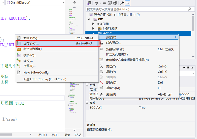Click the solution view switch icon in Solution Explorer toolbar

coord(89,3)
